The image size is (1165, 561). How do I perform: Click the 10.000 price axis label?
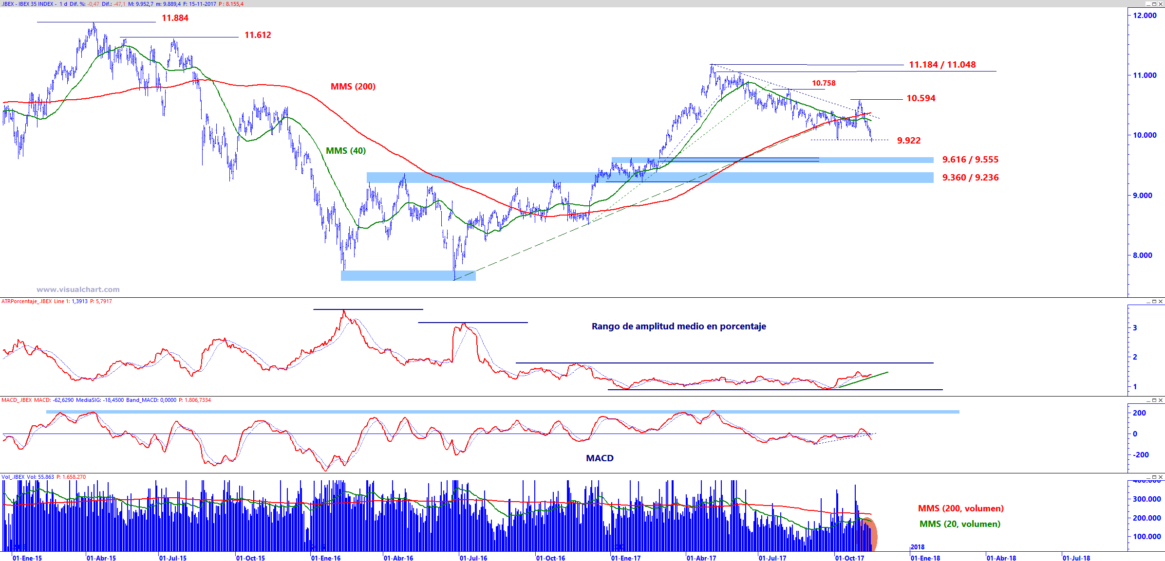tap(1144, 135)
